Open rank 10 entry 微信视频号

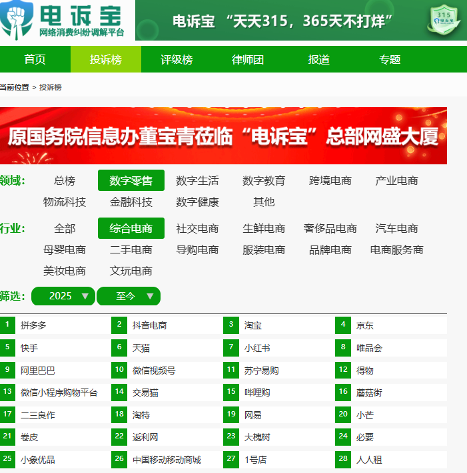[154, 370]
